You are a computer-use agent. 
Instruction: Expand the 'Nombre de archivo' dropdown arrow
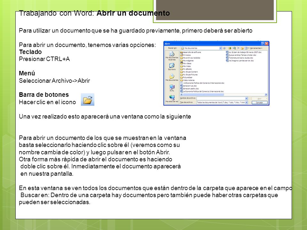pyautogui.click(x=247, y=98)
